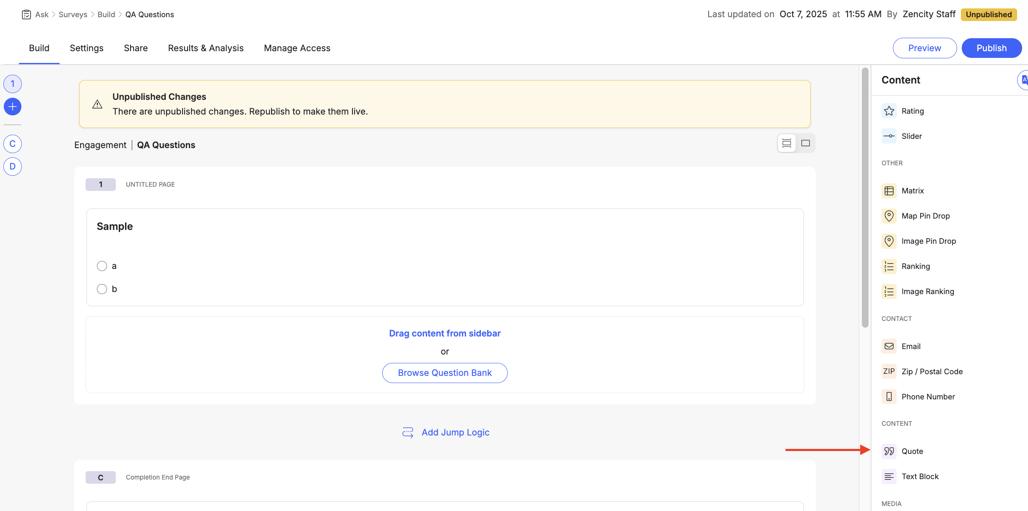Select the Email envelope icon

889,346
